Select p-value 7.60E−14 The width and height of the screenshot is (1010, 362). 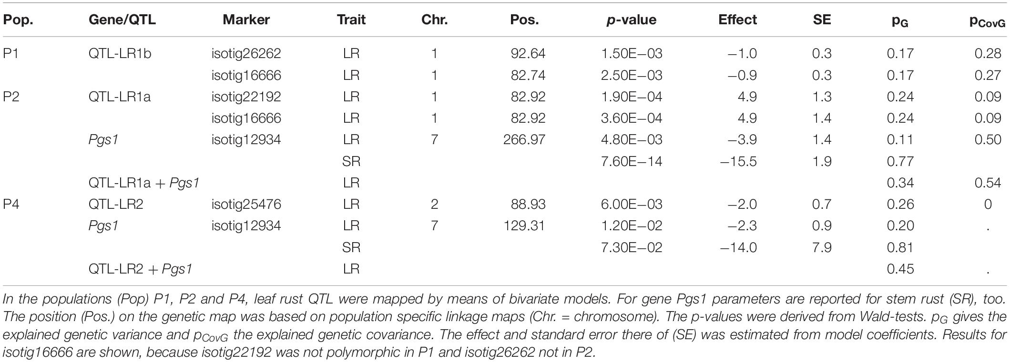click(631, 161)
